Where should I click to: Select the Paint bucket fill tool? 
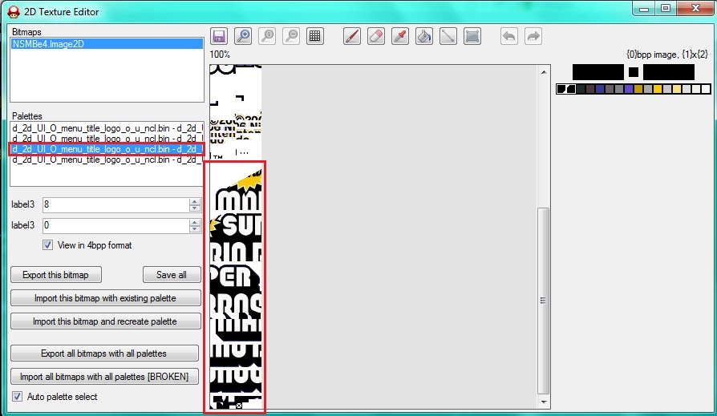coord(424,36)
